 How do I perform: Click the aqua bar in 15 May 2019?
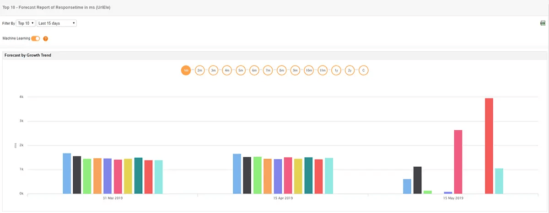499,181
